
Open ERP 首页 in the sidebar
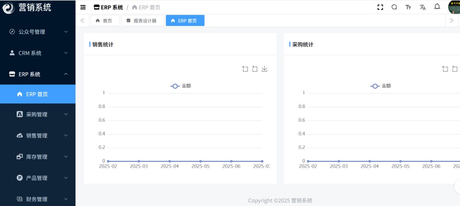37,94
